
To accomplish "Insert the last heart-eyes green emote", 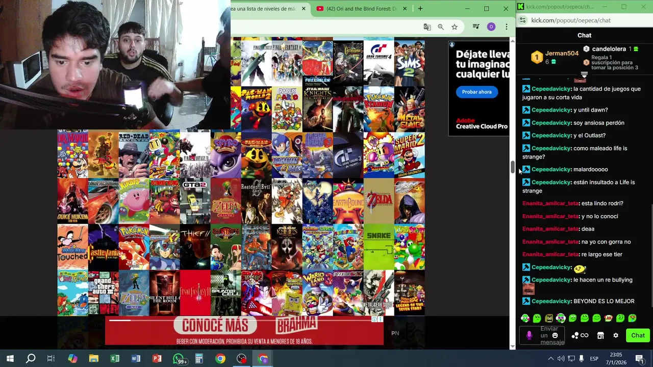I will [632, 318].
